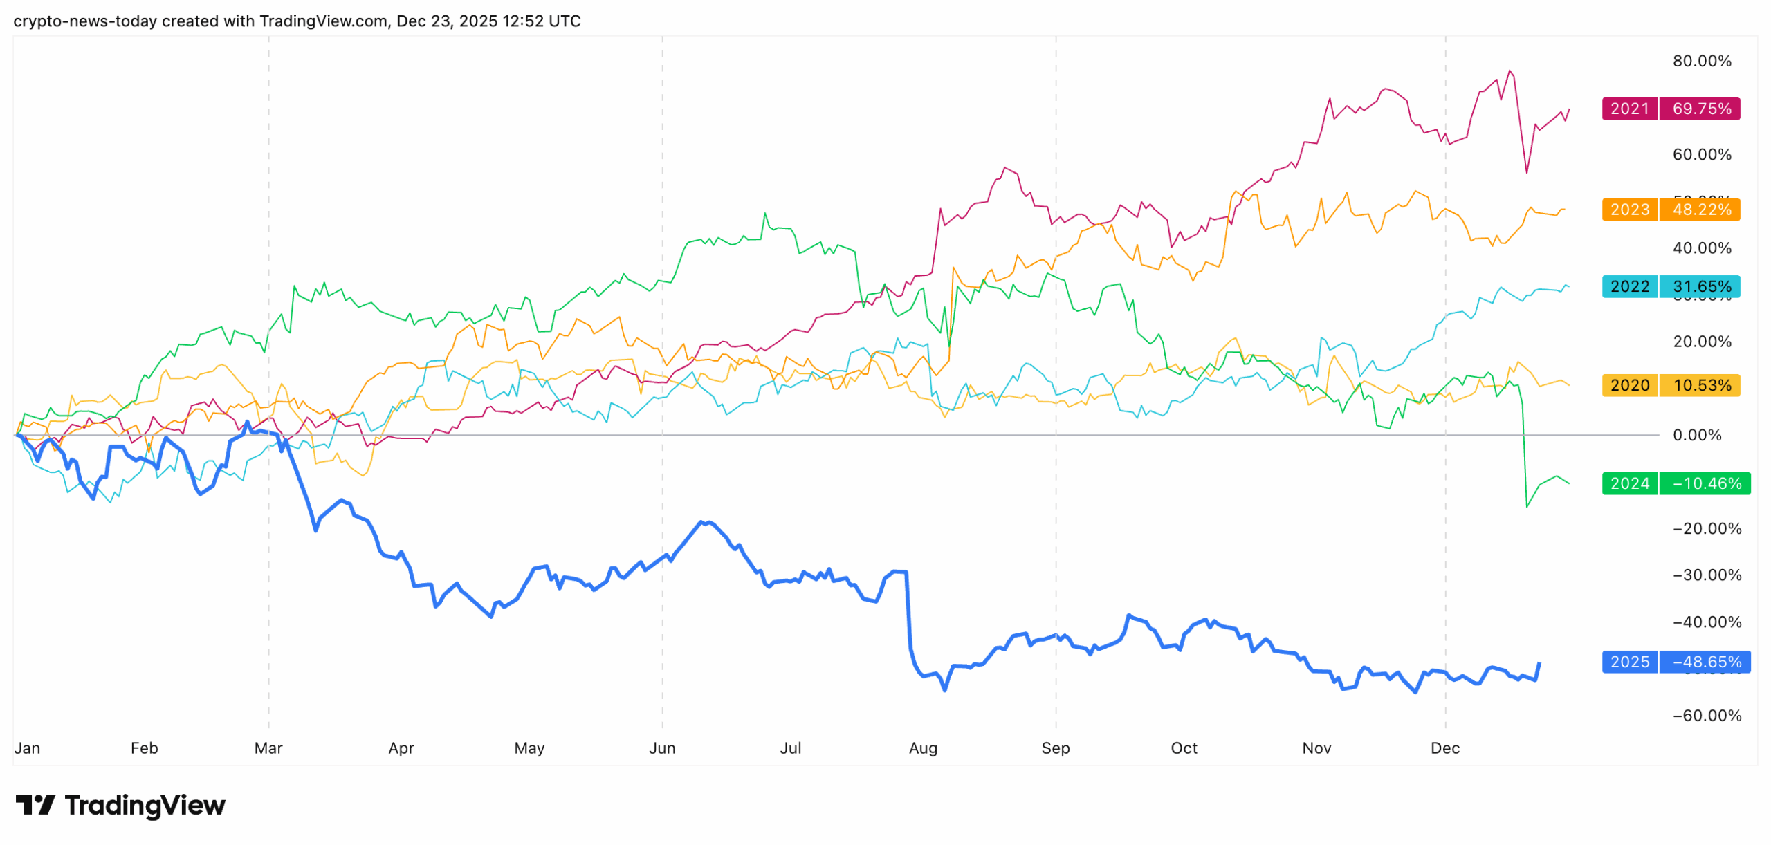Click the Aug label on time axis

click(922, 748)
